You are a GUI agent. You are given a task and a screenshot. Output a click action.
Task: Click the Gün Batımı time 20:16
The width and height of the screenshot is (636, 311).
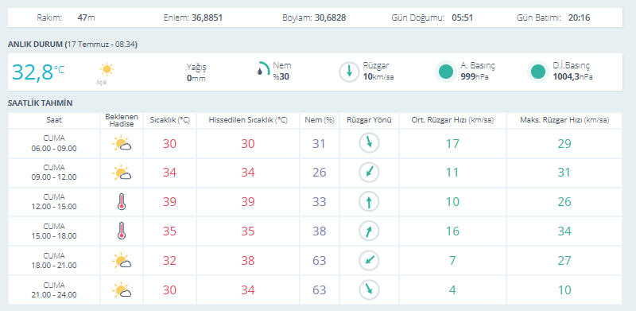579,17
